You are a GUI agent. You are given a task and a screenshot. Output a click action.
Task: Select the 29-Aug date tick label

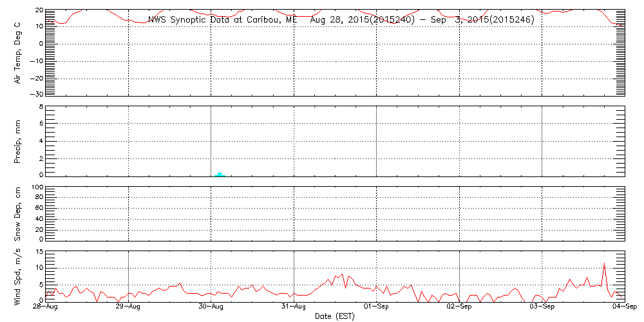coord(128,308)
